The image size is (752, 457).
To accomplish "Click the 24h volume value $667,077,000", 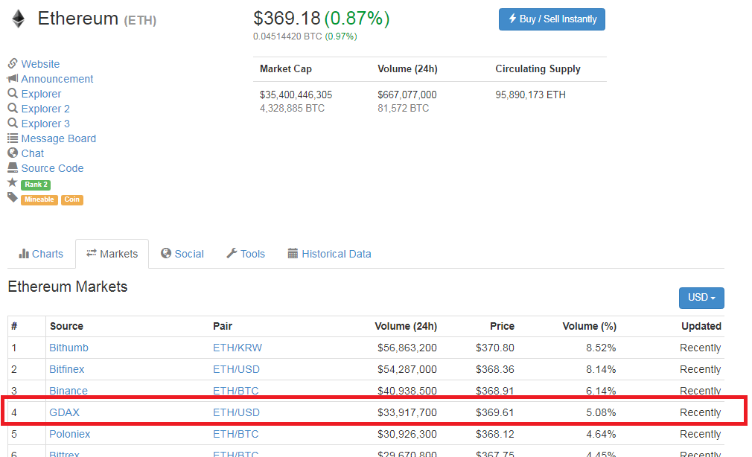I will pyautogui.click(x=407, y=95).
